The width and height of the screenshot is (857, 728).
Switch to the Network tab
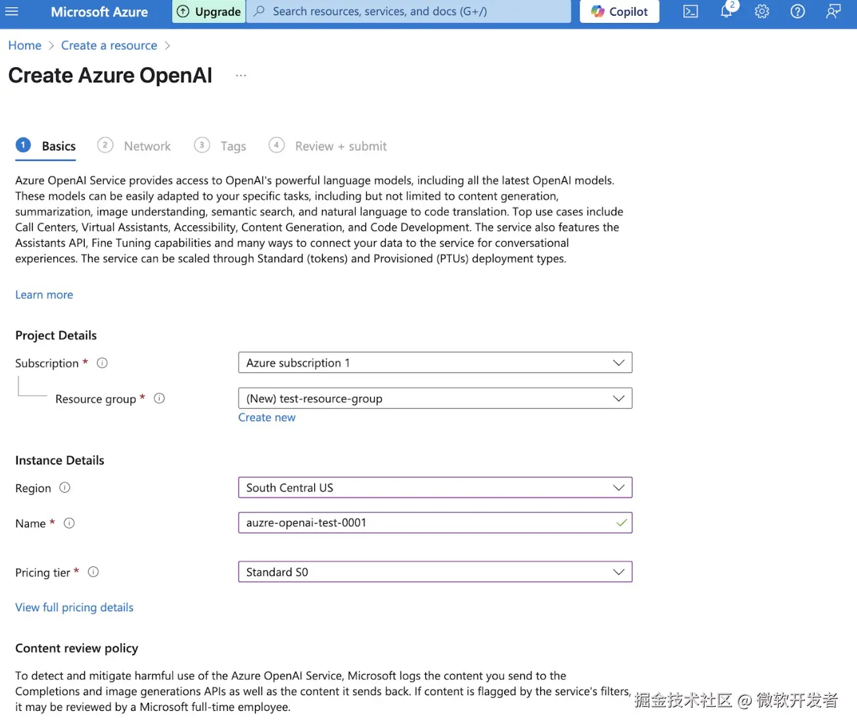(x=134, y=146)
